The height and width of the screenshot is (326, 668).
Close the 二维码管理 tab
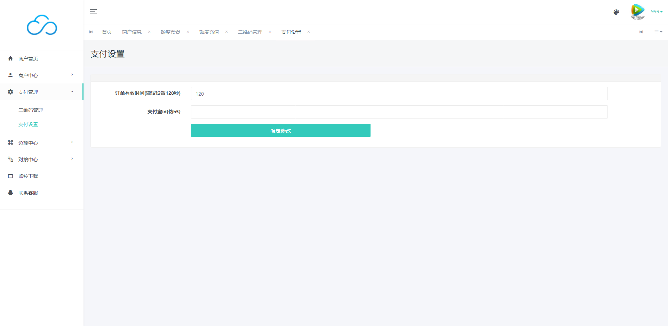pyautogui.click(x=270, y=32)
